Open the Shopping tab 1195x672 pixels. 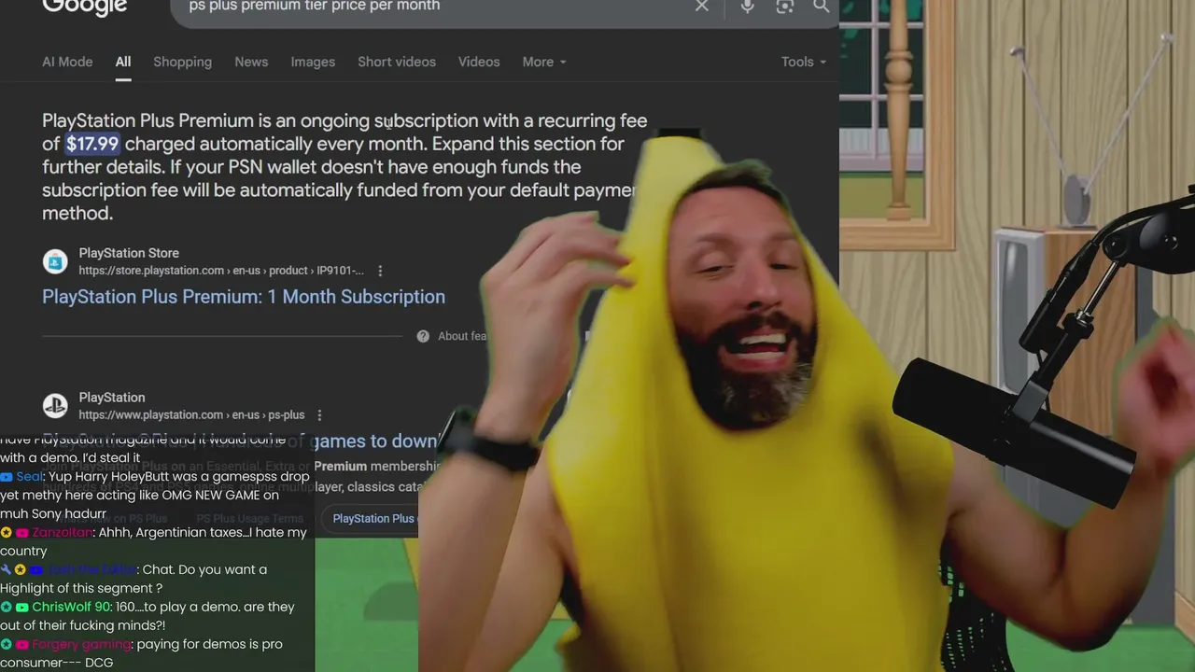click(x=182, y=62)
